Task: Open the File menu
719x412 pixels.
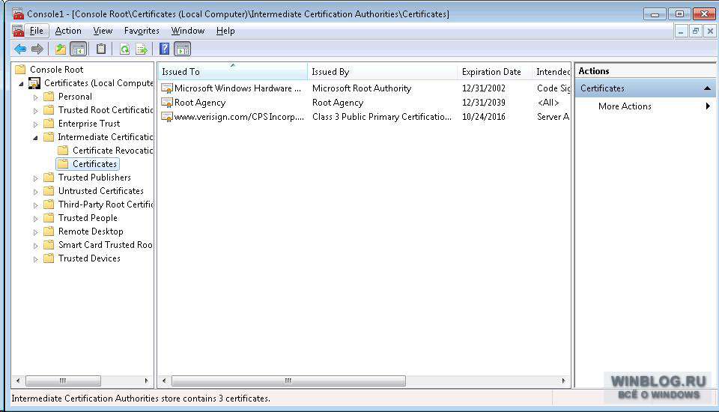Action: pyautogui.click(x=36, y=31)
